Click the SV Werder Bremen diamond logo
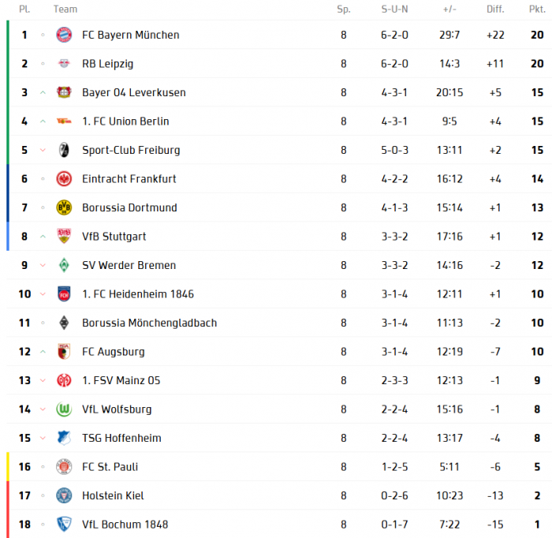This screenshot has width=552, height=538. tap(64, 265)
